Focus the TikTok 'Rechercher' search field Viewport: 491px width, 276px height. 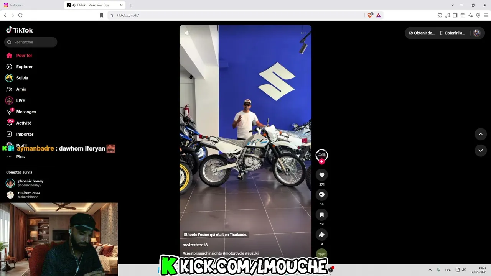[x=31, y=42]
